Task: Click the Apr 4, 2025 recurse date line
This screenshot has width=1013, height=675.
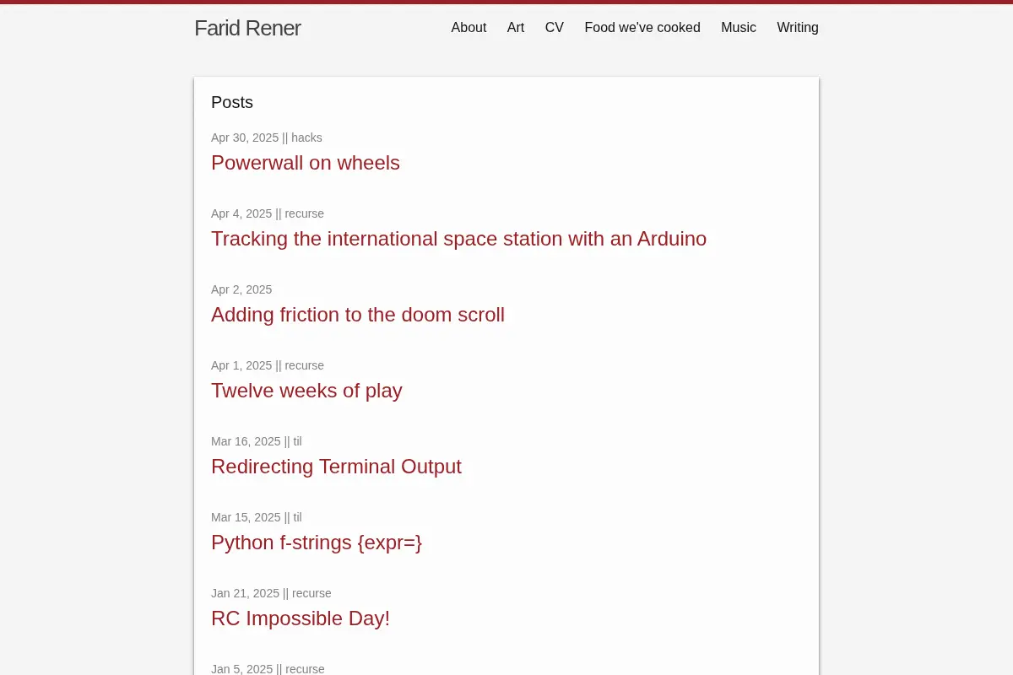Action: [268, 213]
